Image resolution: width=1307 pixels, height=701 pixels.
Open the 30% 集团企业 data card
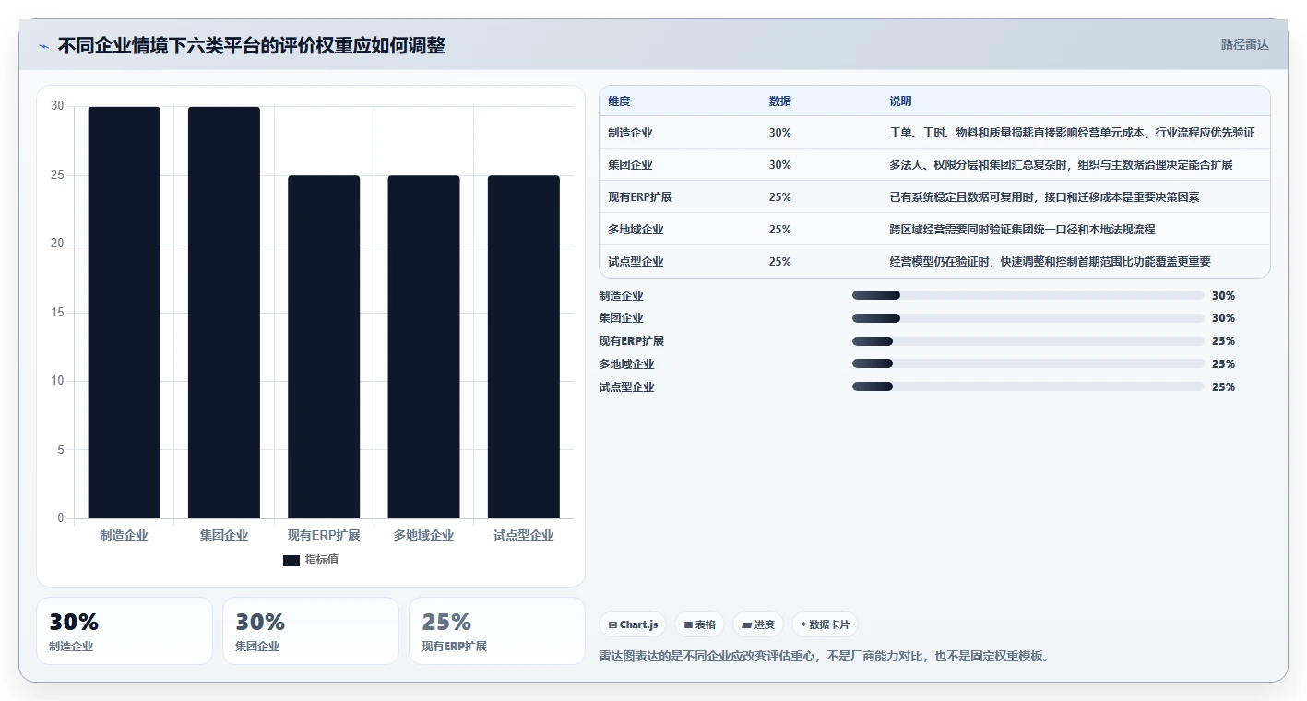(x=311, y=631)
